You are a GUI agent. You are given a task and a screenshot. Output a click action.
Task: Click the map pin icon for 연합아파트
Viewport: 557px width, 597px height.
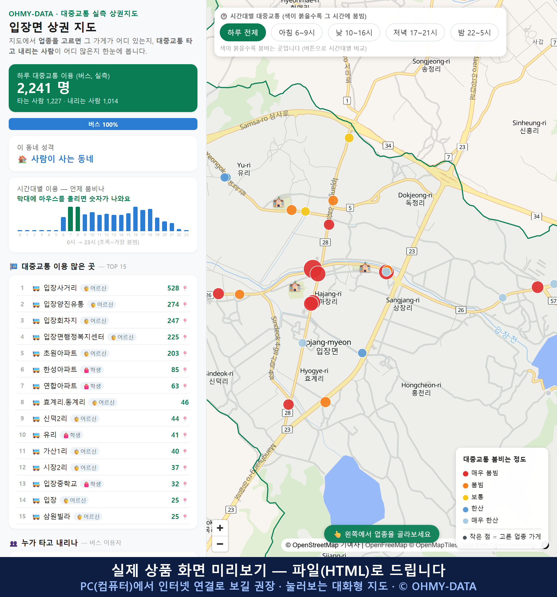(185, 386)
